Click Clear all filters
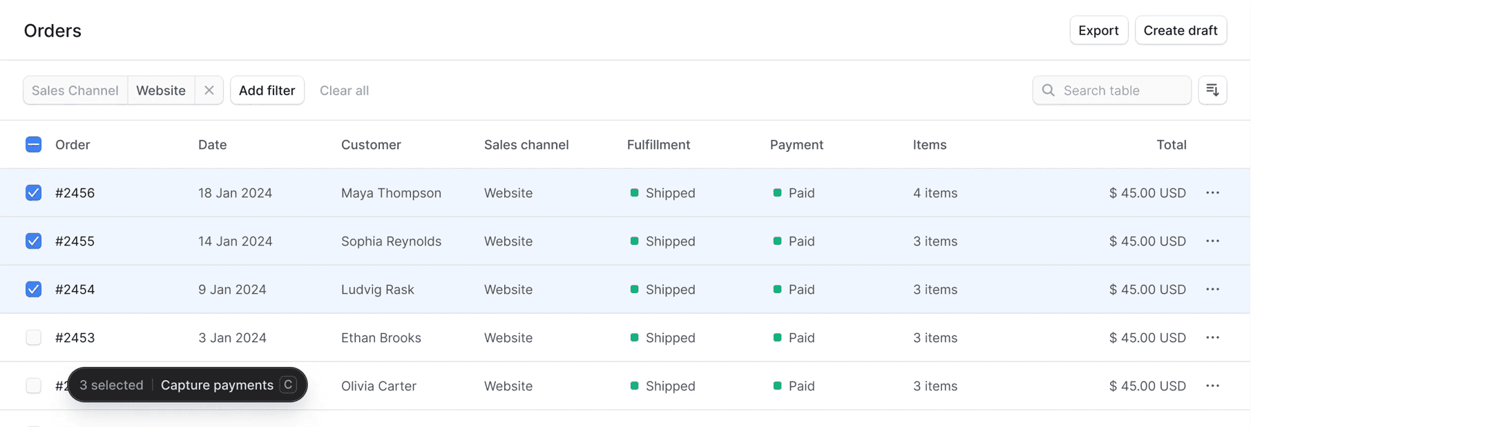Screen dimensions: 1492x427 pos(344,90)
